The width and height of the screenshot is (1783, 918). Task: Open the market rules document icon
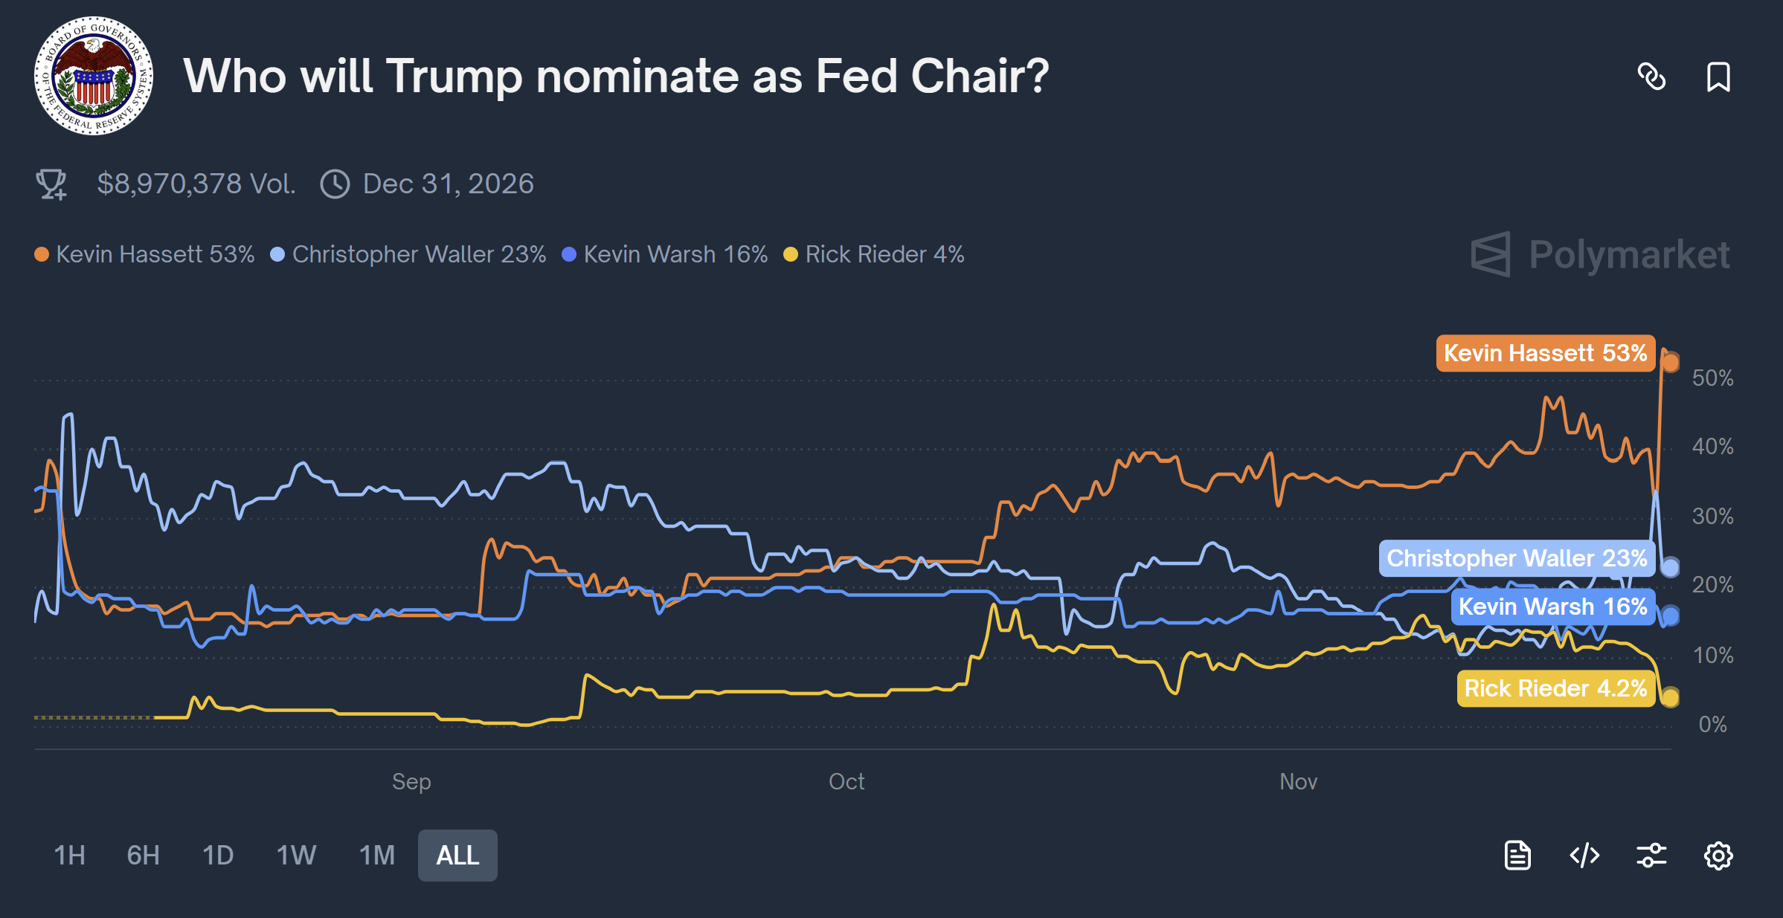pyautogui.click(x=1517, y=855)
